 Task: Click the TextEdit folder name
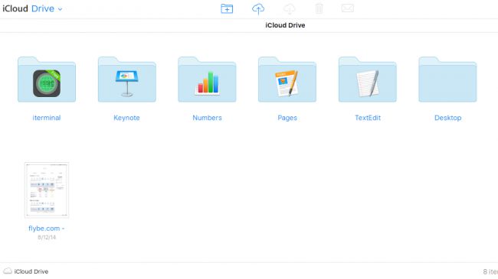pyautogui.click(x=368, y=118)
